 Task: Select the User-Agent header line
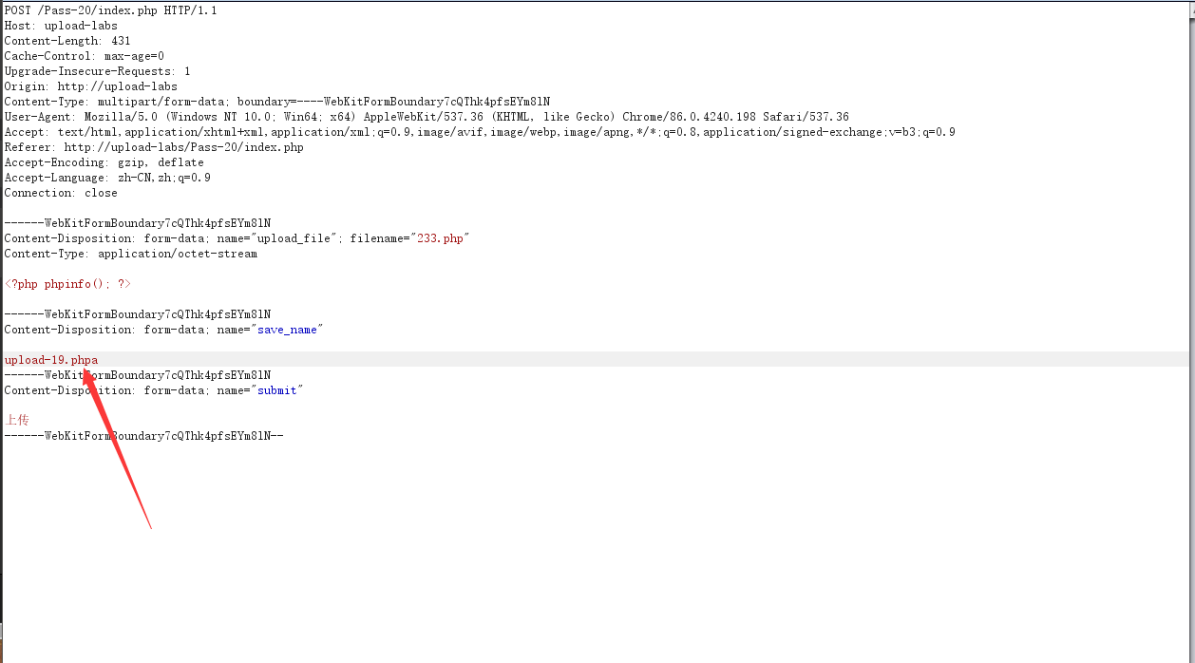click(427, 117)
